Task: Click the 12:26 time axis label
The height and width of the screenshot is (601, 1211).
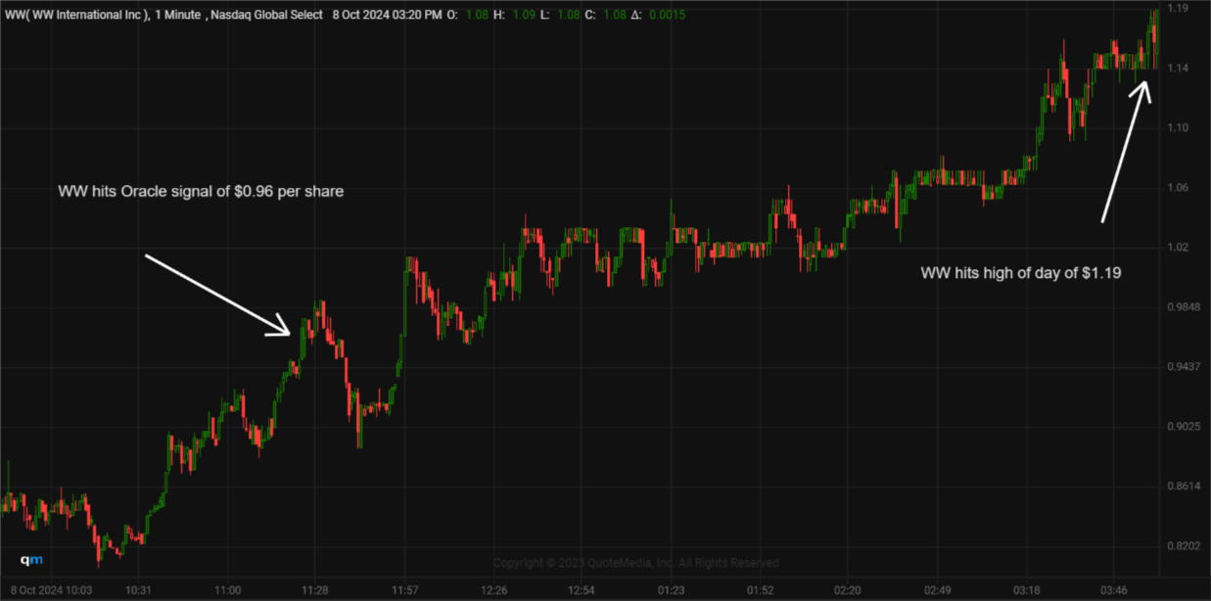Action: pyautogui.click(x=492, y=590)
